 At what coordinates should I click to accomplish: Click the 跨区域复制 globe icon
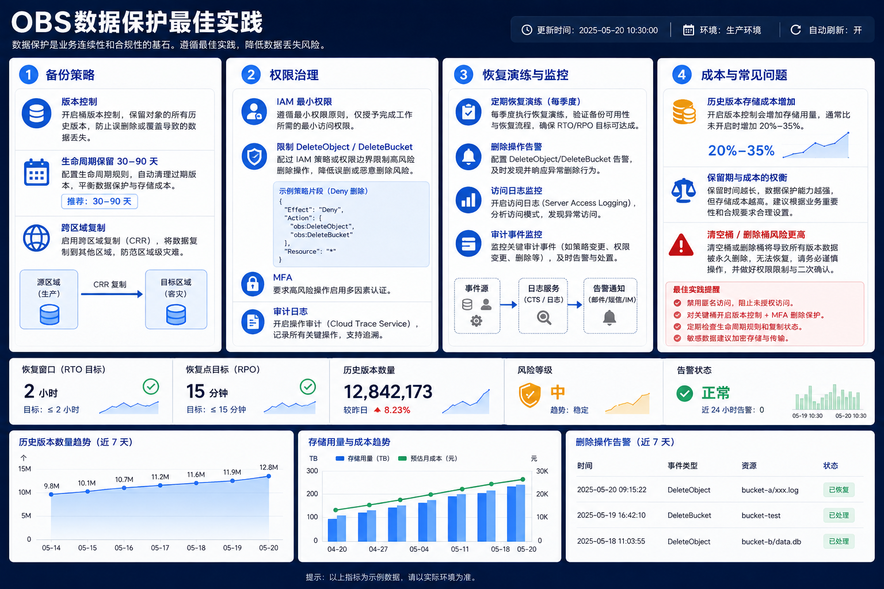point(36,238)
